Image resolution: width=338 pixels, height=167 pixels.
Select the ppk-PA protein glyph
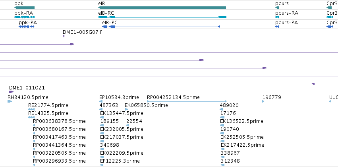[27, 27]
